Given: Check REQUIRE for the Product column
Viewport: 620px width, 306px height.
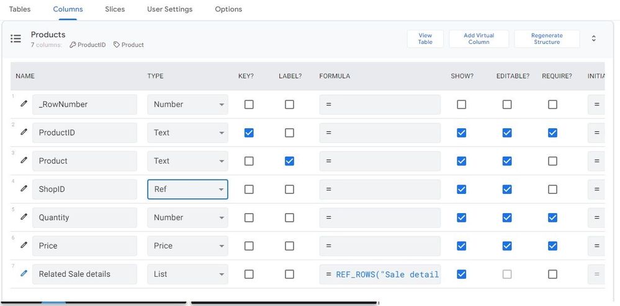Looking at the screenshot, I should pos(553,161).
